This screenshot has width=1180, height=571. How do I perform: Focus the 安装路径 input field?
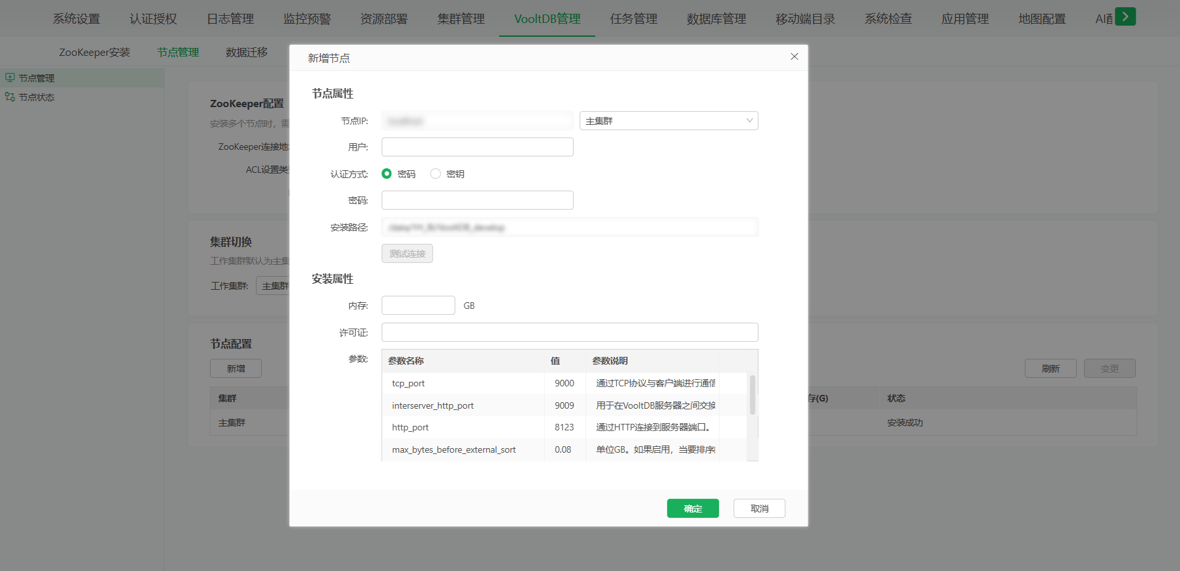[x=570, y=227]
